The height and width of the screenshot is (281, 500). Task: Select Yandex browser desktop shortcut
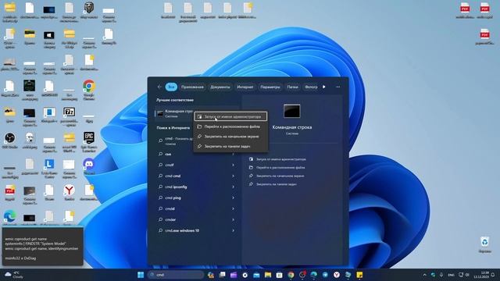pyautogui.click(x=70, y=193)
